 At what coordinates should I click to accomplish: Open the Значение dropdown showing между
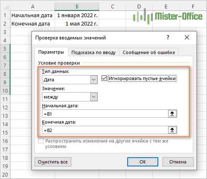click(x=70, y=97)
